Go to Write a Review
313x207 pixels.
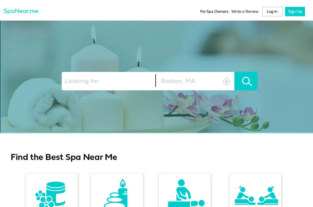245,11
